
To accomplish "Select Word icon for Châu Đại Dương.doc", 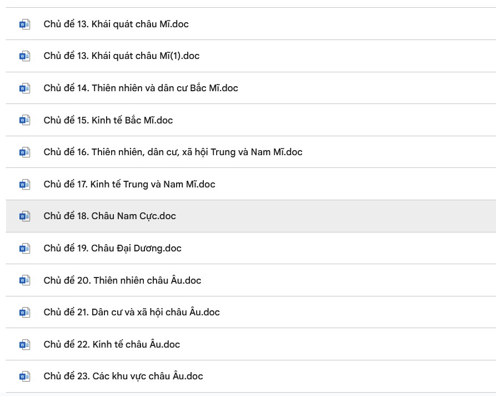I will pos(24,249).
